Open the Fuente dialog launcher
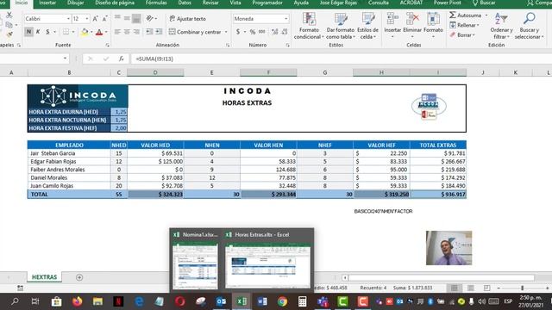 pos(107,45)
